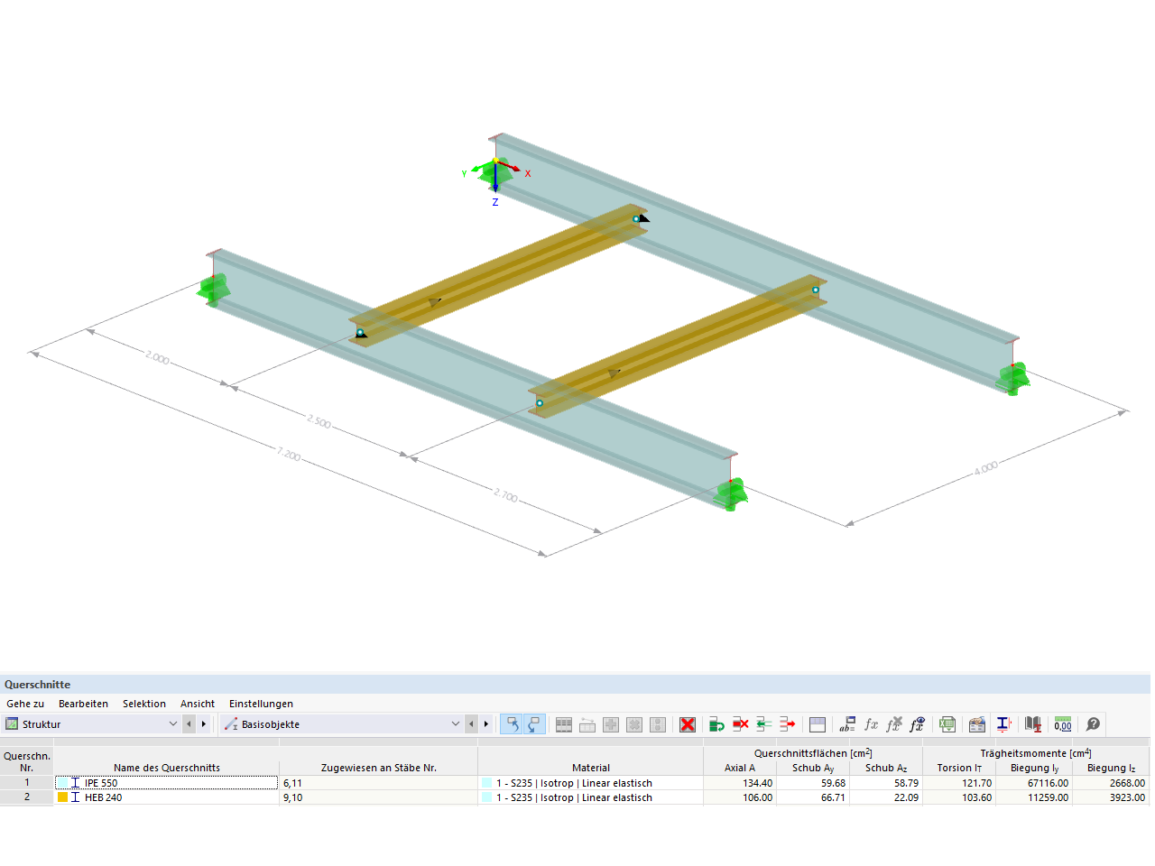Screen dimensions: 1155x866
Task: Open the Ansicht menu
Action: [x=198, y=704]
